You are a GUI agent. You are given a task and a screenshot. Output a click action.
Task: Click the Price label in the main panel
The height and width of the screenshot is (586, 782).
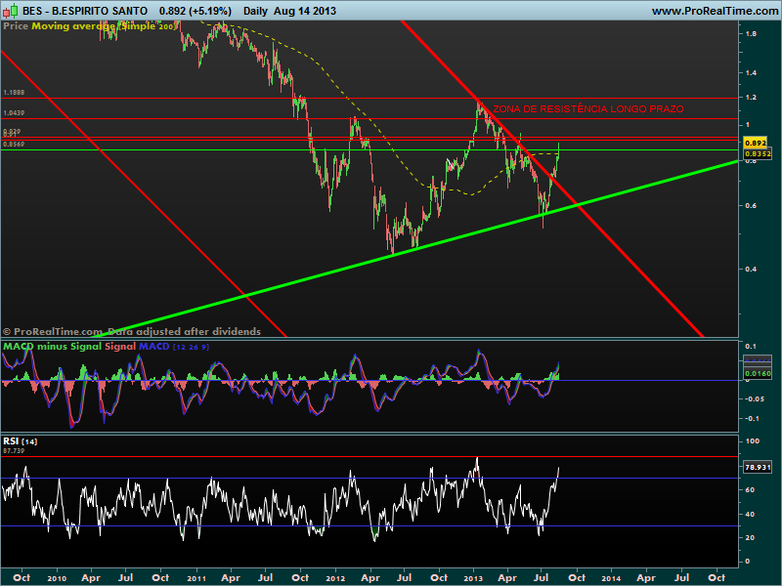[x=16, y=26]
